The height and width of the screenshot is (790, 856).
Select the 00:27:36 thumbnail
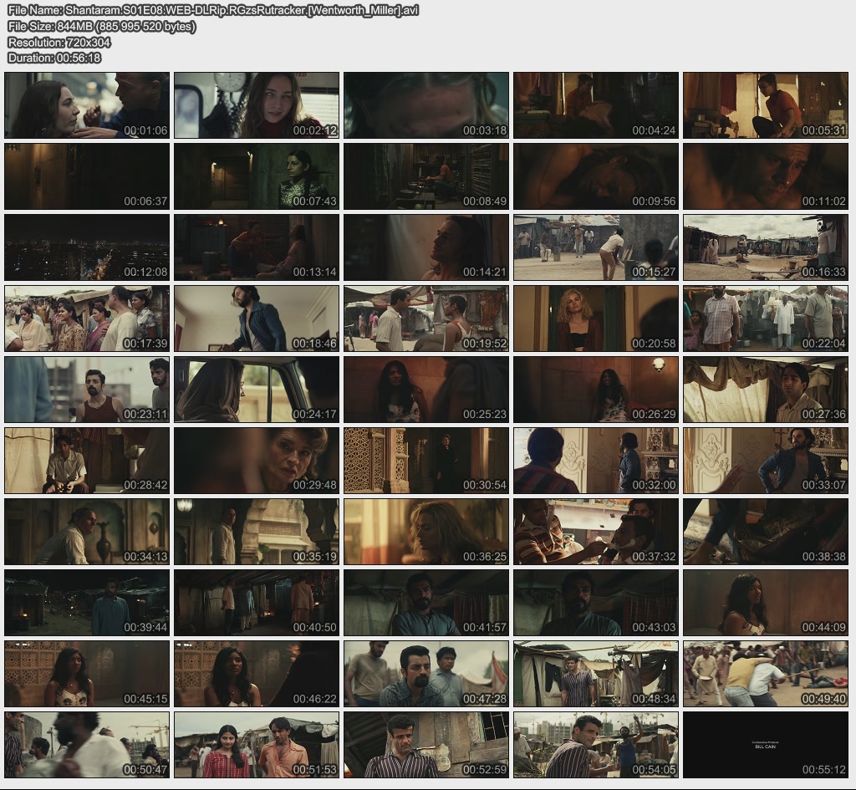click(766, 390)
